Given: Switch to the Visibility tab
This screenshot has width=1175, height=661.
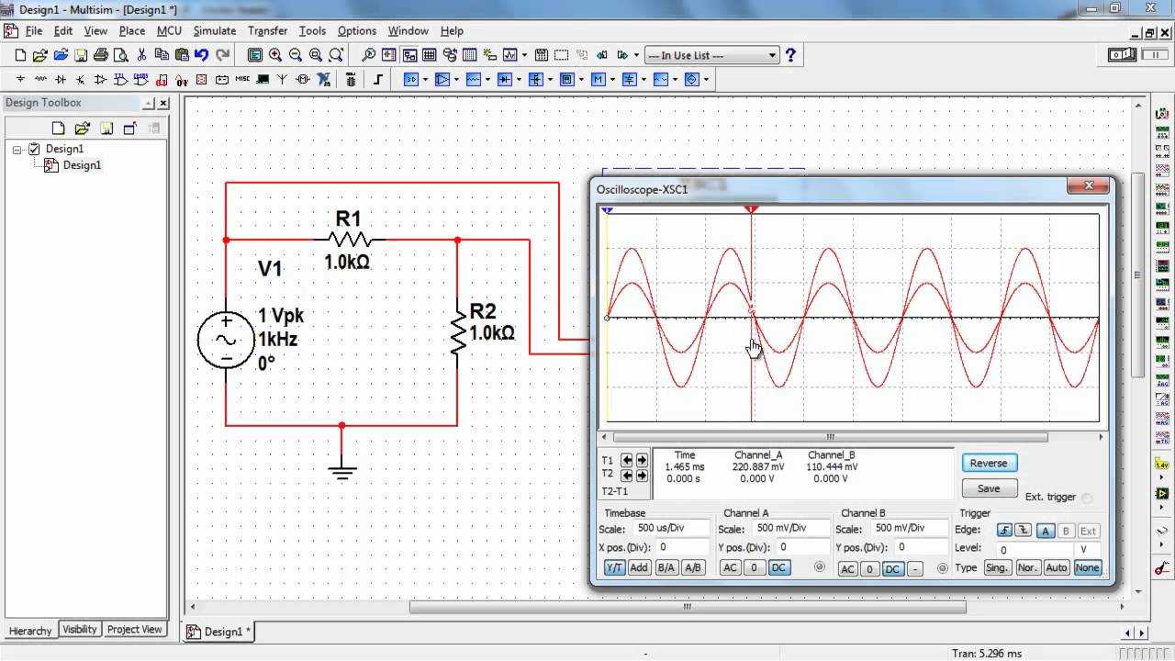Looking at the screenshot, I should [80, 630].
